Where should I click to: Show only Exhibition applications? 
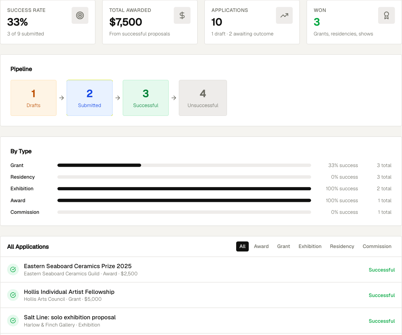click(310, 246)
